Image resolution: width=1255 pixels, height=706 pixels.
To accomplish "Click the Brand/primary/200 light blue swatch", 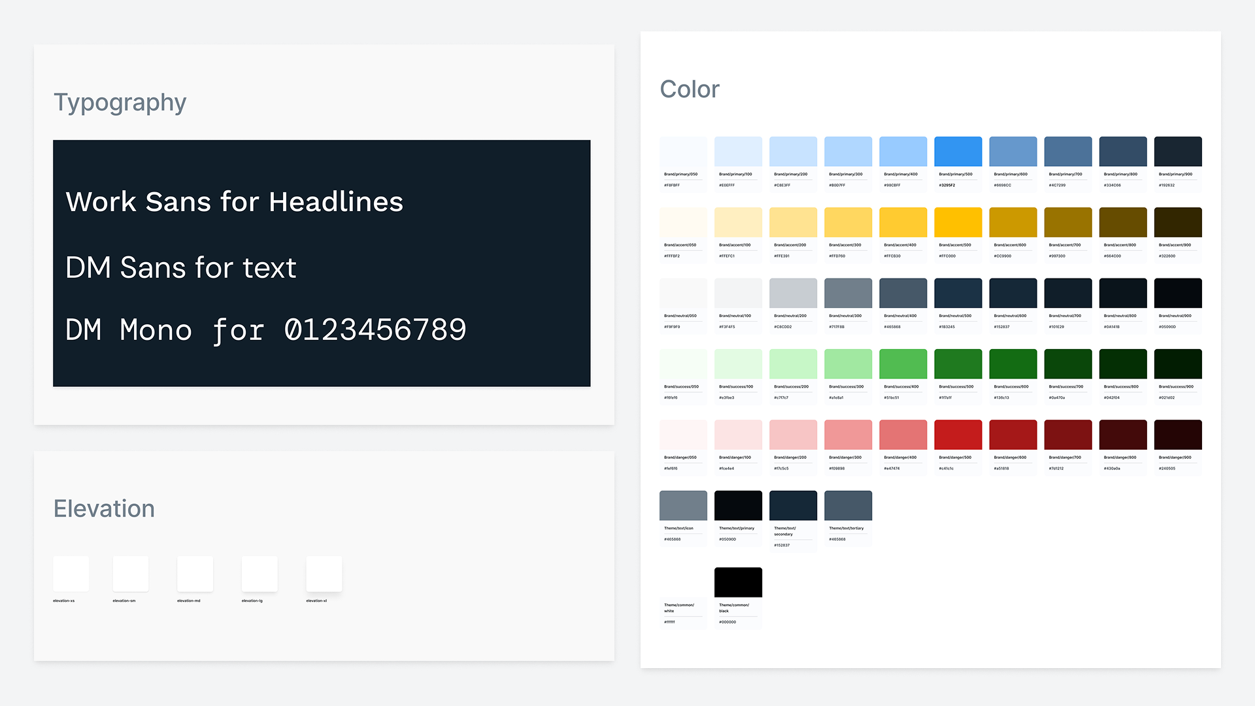I will (793, 152).
